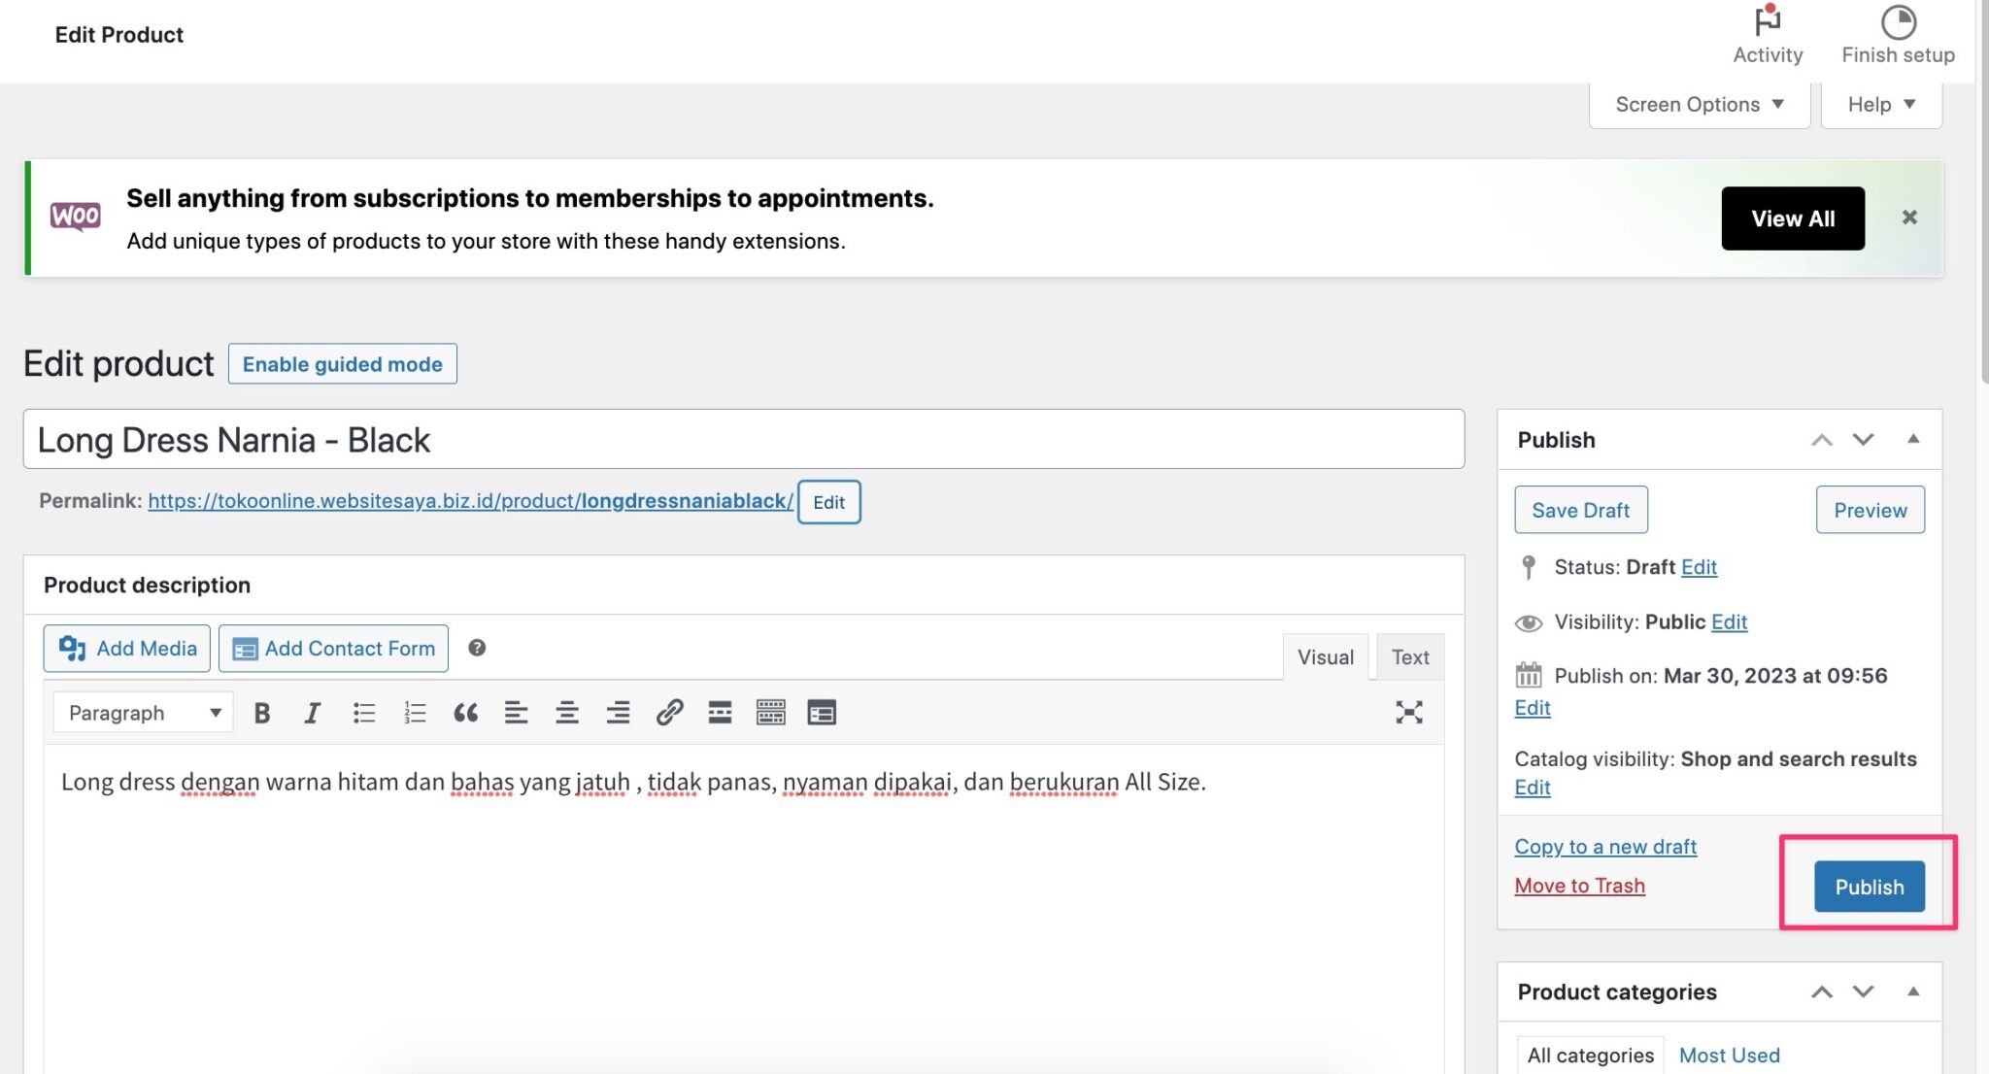Apply blockquote formatting
The image size is (1989, 1074).
coord(466,712)
